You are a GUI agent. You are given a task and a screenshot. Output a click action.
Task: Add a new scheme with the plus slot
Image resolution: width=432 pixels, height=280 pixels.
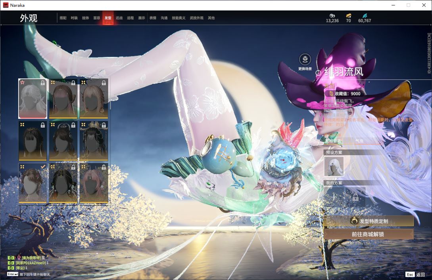[x=334, y=197]
